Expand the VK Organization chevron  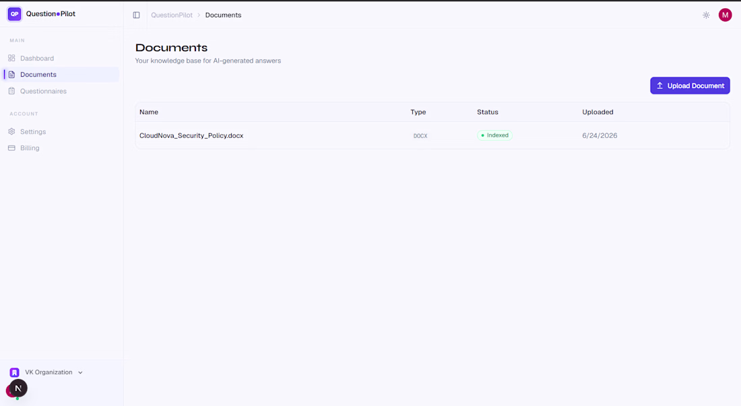click(80, 372)
